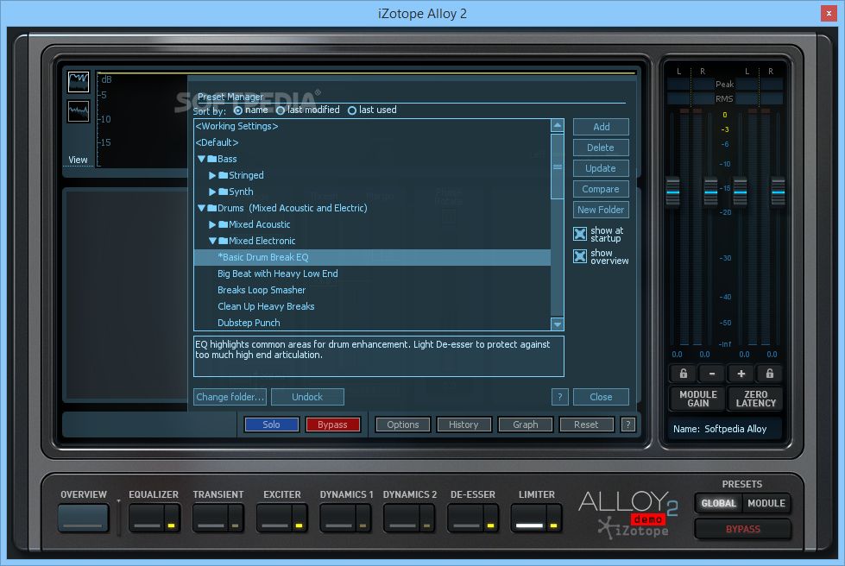Open the Transient module
845x566 pixels.
pos(211,518)
